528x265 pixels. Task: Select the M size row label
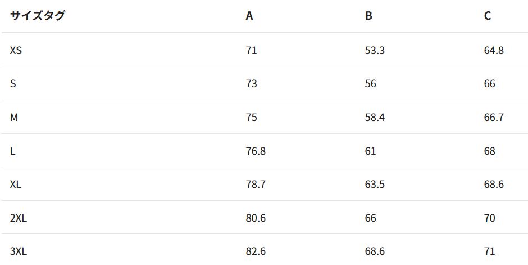pyautogui.click(x=14, y=117)
